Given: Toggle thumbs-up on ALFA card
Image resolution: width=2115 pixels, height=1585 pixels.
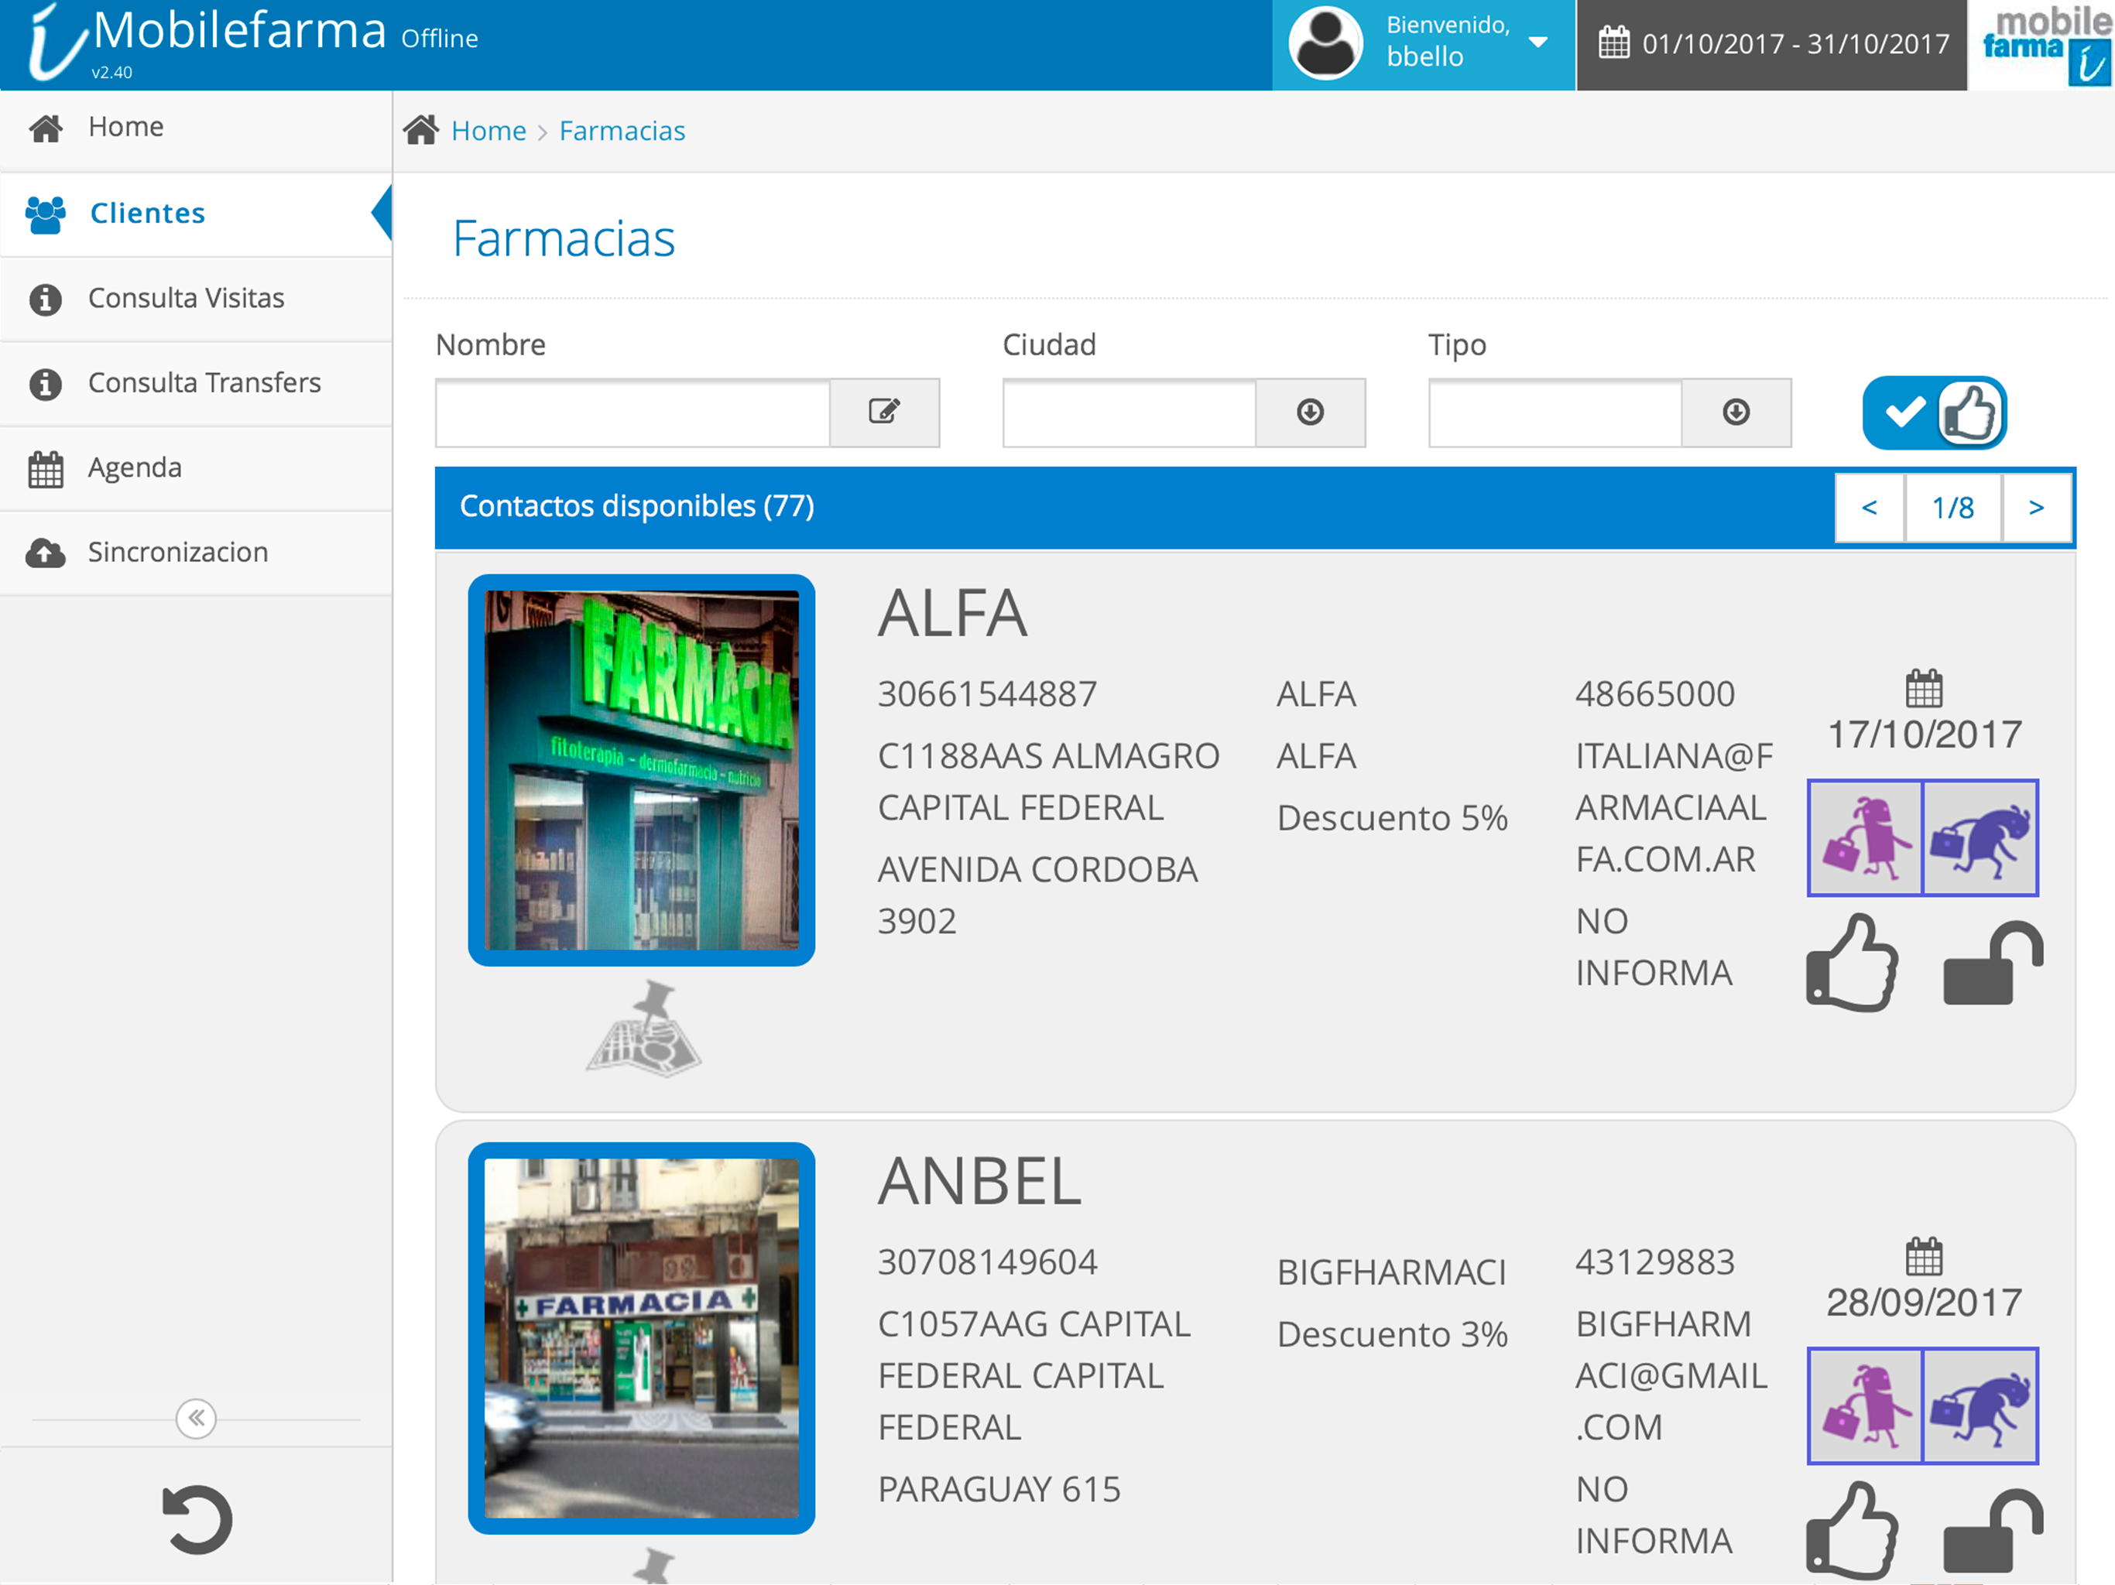Looking at the screenshot, I should click(1852, 964).
